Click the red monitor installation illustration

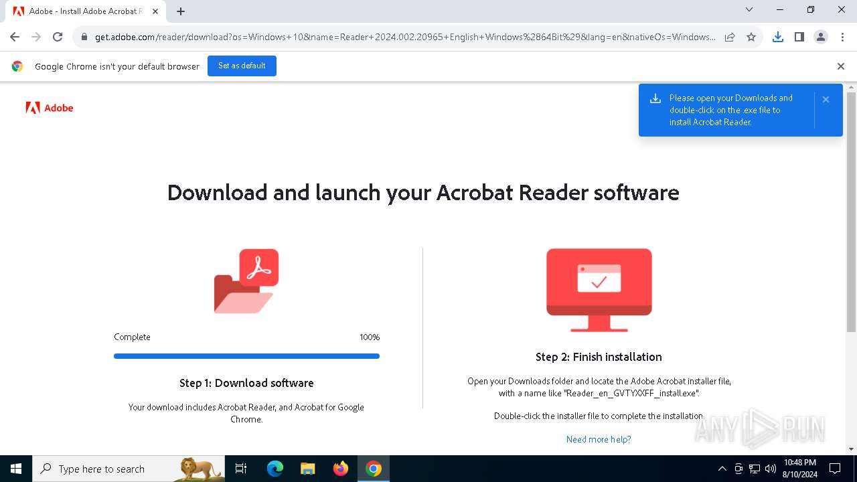pos(599,290)
